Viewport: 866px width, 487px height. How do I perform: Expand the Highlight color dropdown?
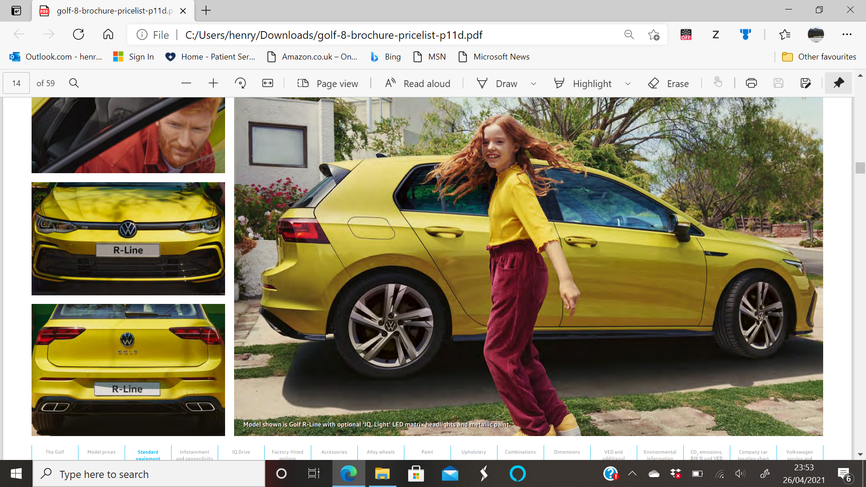(x=628, y=84)
